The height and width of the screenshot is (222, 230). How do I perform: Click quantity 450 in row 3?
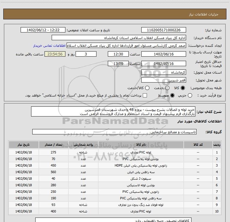pos(53,165)
